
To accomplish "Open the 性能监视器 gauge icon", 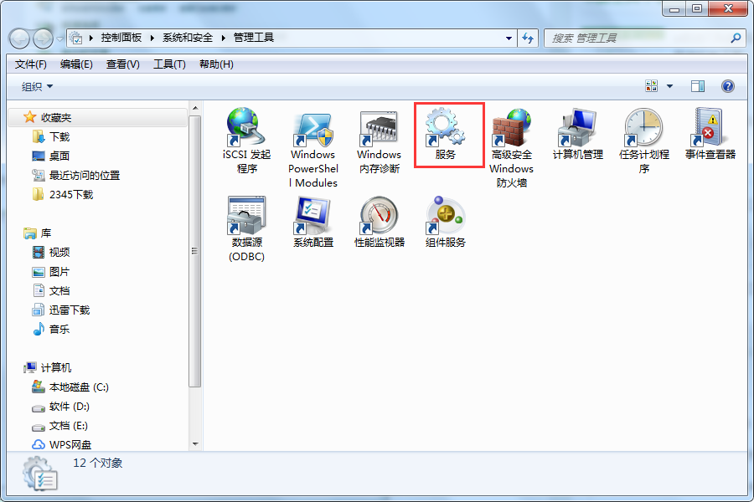I will pyautogui.click(x=379, y=216).
